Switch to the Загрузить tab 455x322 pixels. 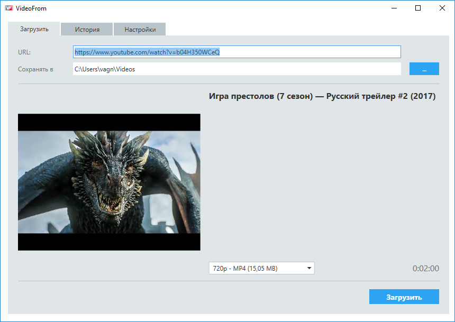point(34,29)
